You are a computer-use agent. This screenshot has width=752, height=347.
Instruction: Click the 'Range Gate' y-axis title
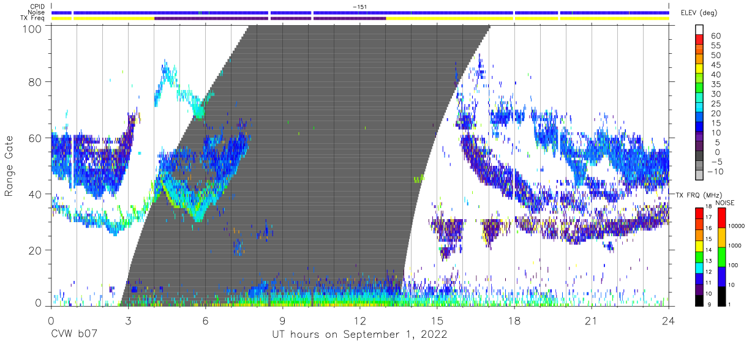tap(9, 166)
